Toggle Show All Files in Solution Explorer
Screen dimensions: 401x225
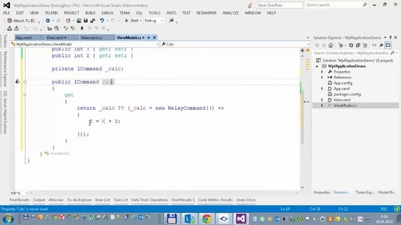point(365,46)
